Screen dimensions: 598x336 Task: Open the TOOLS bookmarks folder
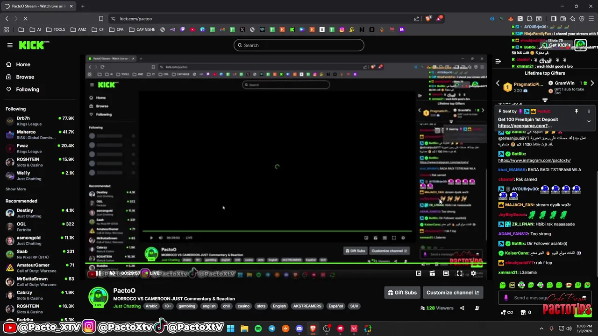click(x=55, y=29)
